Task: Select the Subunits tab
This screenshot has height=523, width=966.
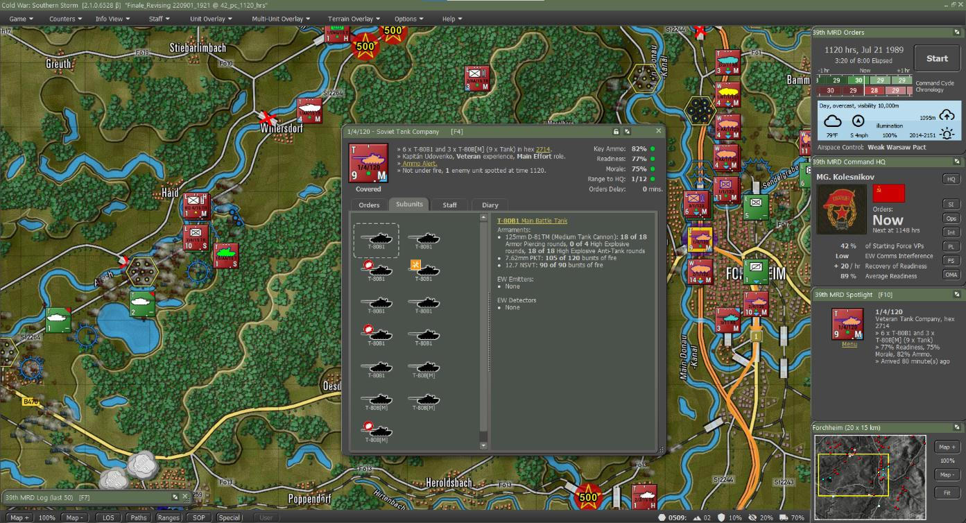Action: point(409,205)
